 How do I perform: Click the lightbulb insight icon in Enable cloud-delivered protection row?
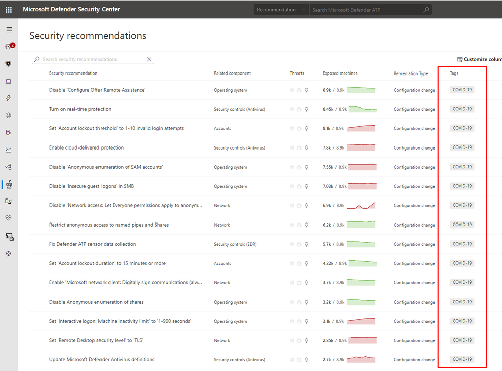coord(307,148)
